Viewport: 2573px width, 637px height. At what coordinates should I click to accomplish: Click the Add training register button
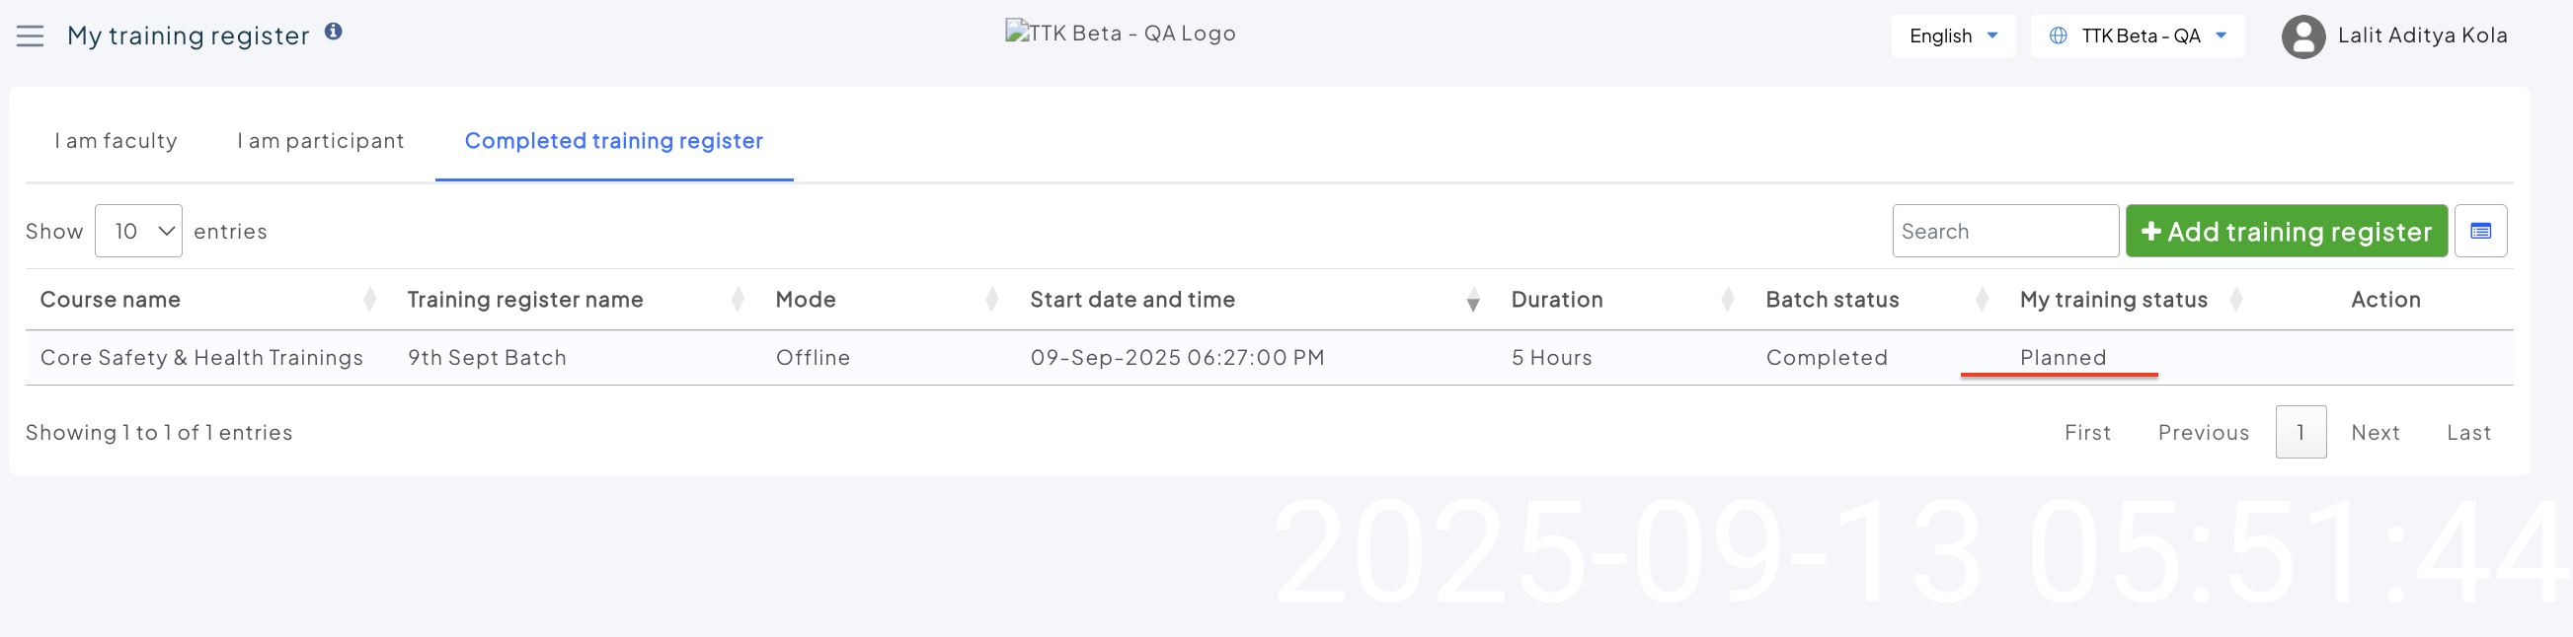pyautogui.click(x=2286, y=232)
